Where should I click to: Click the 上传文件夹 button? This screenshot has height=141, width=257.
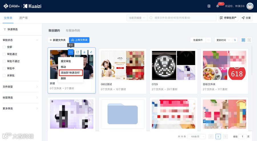(79, 40)
